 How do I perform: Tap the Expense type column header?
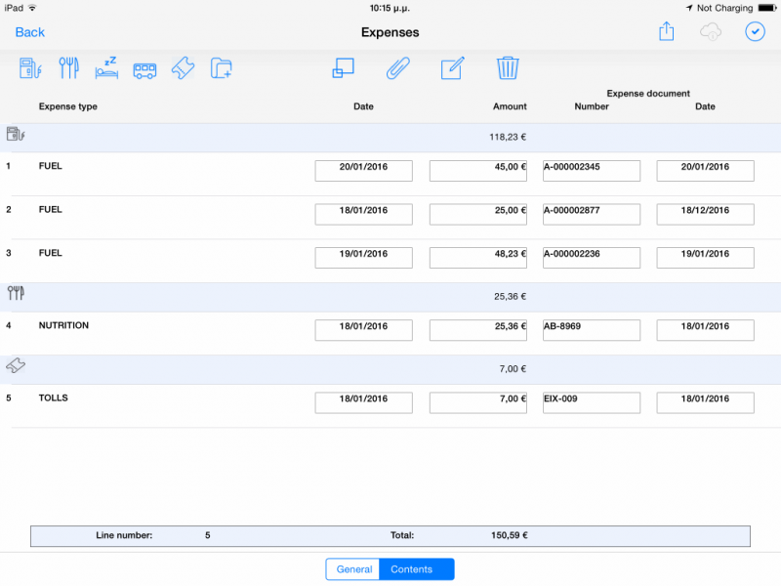pos(68,106)
